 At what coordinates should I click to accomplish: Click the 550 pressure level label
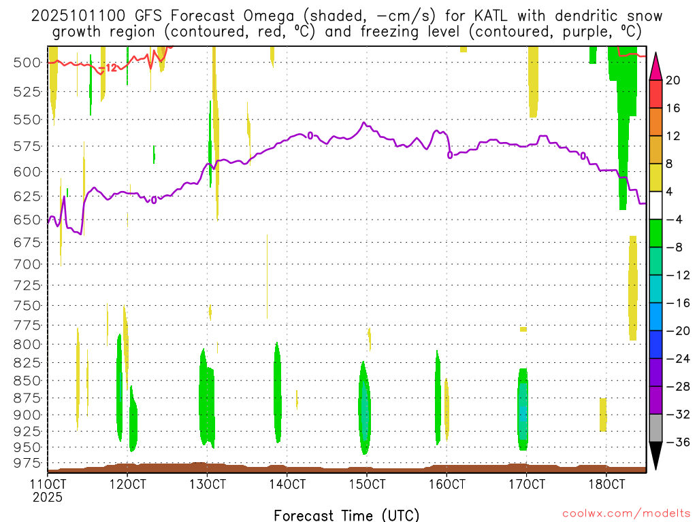pos(27,120)
